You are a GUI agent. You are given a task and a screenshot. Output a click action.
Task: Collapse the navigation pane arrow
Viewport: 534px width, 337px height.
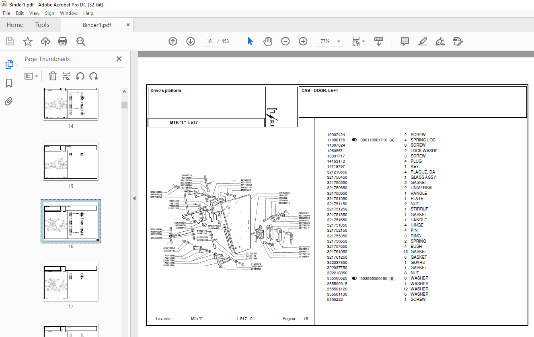click(x=134, y=198)
